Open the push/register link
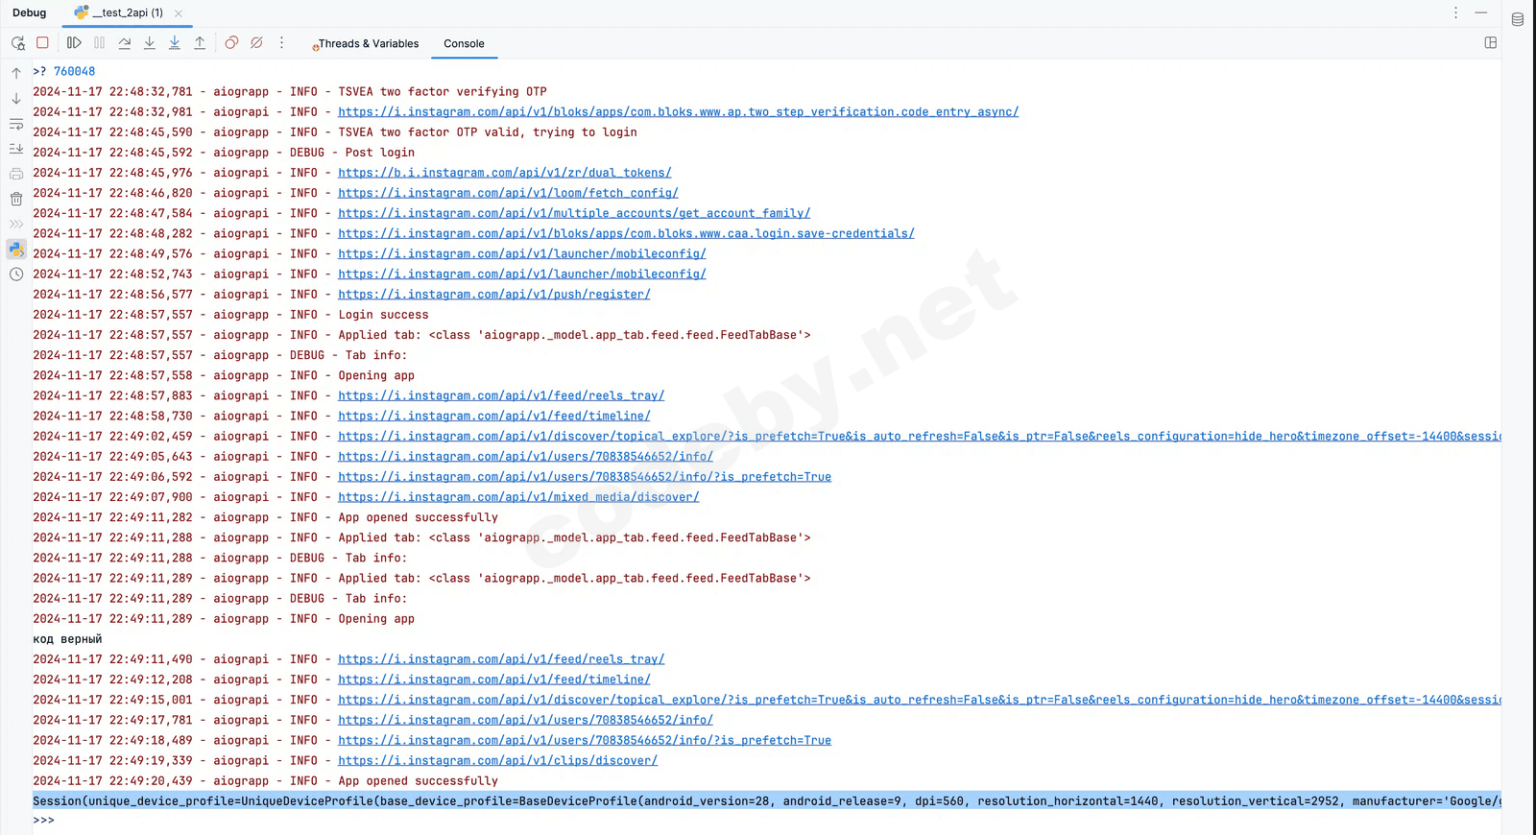 [x=494, y=295]
